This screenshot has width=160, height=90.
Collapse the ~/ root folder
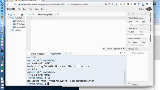tap(8, 15)
